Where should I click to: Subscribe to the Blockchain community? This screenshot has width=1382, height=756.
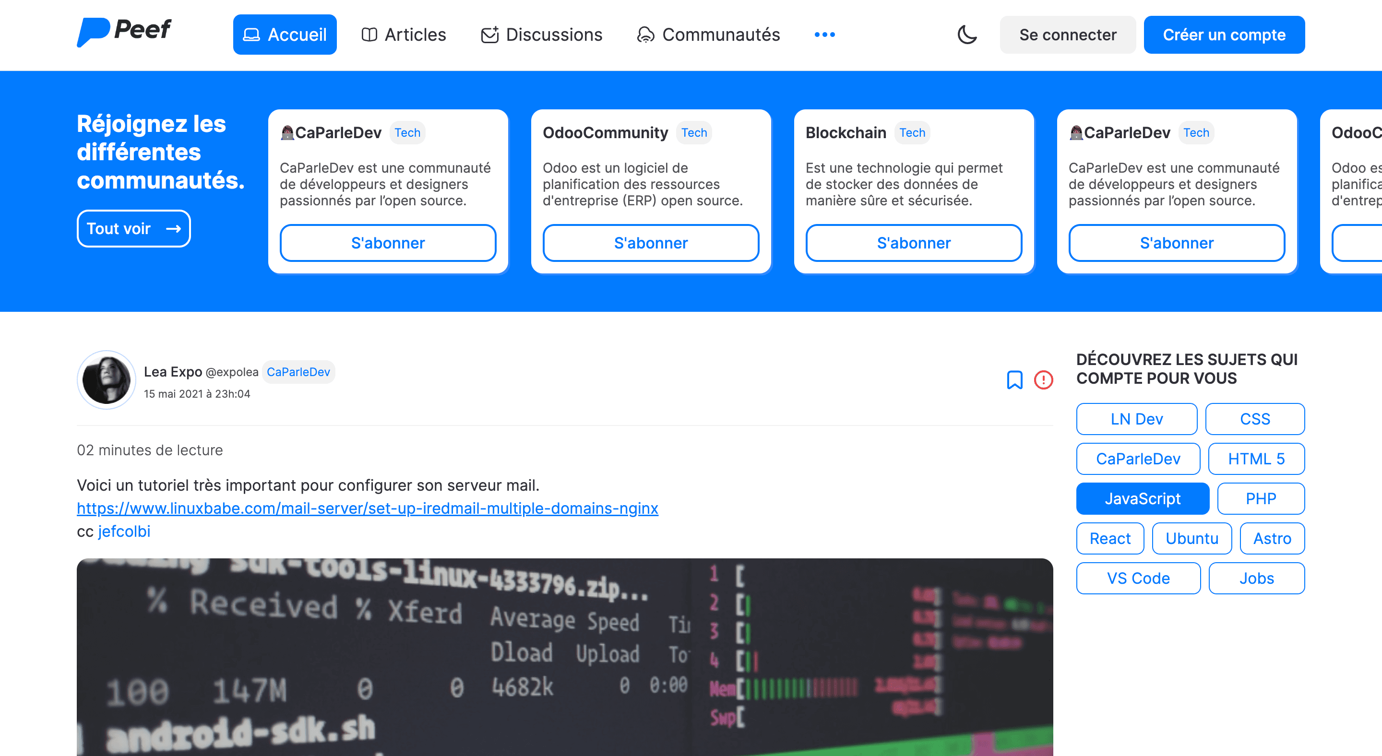(913, 243)
